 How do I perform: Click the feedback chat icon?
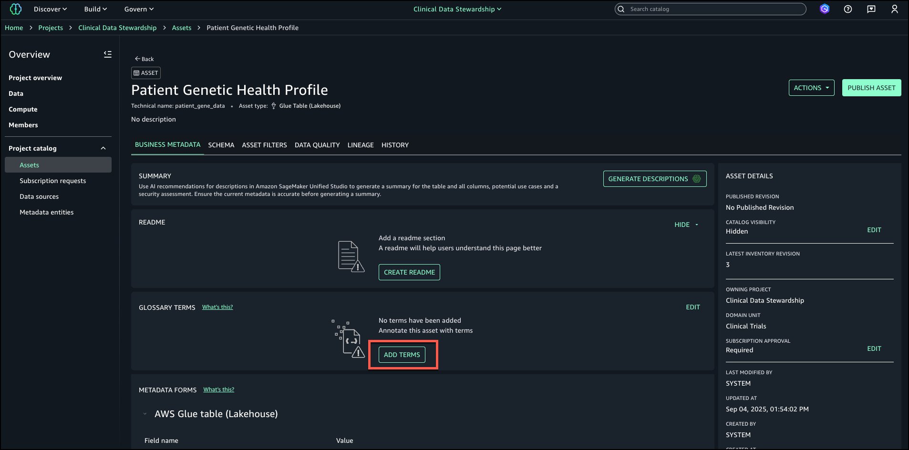[871, 9]
